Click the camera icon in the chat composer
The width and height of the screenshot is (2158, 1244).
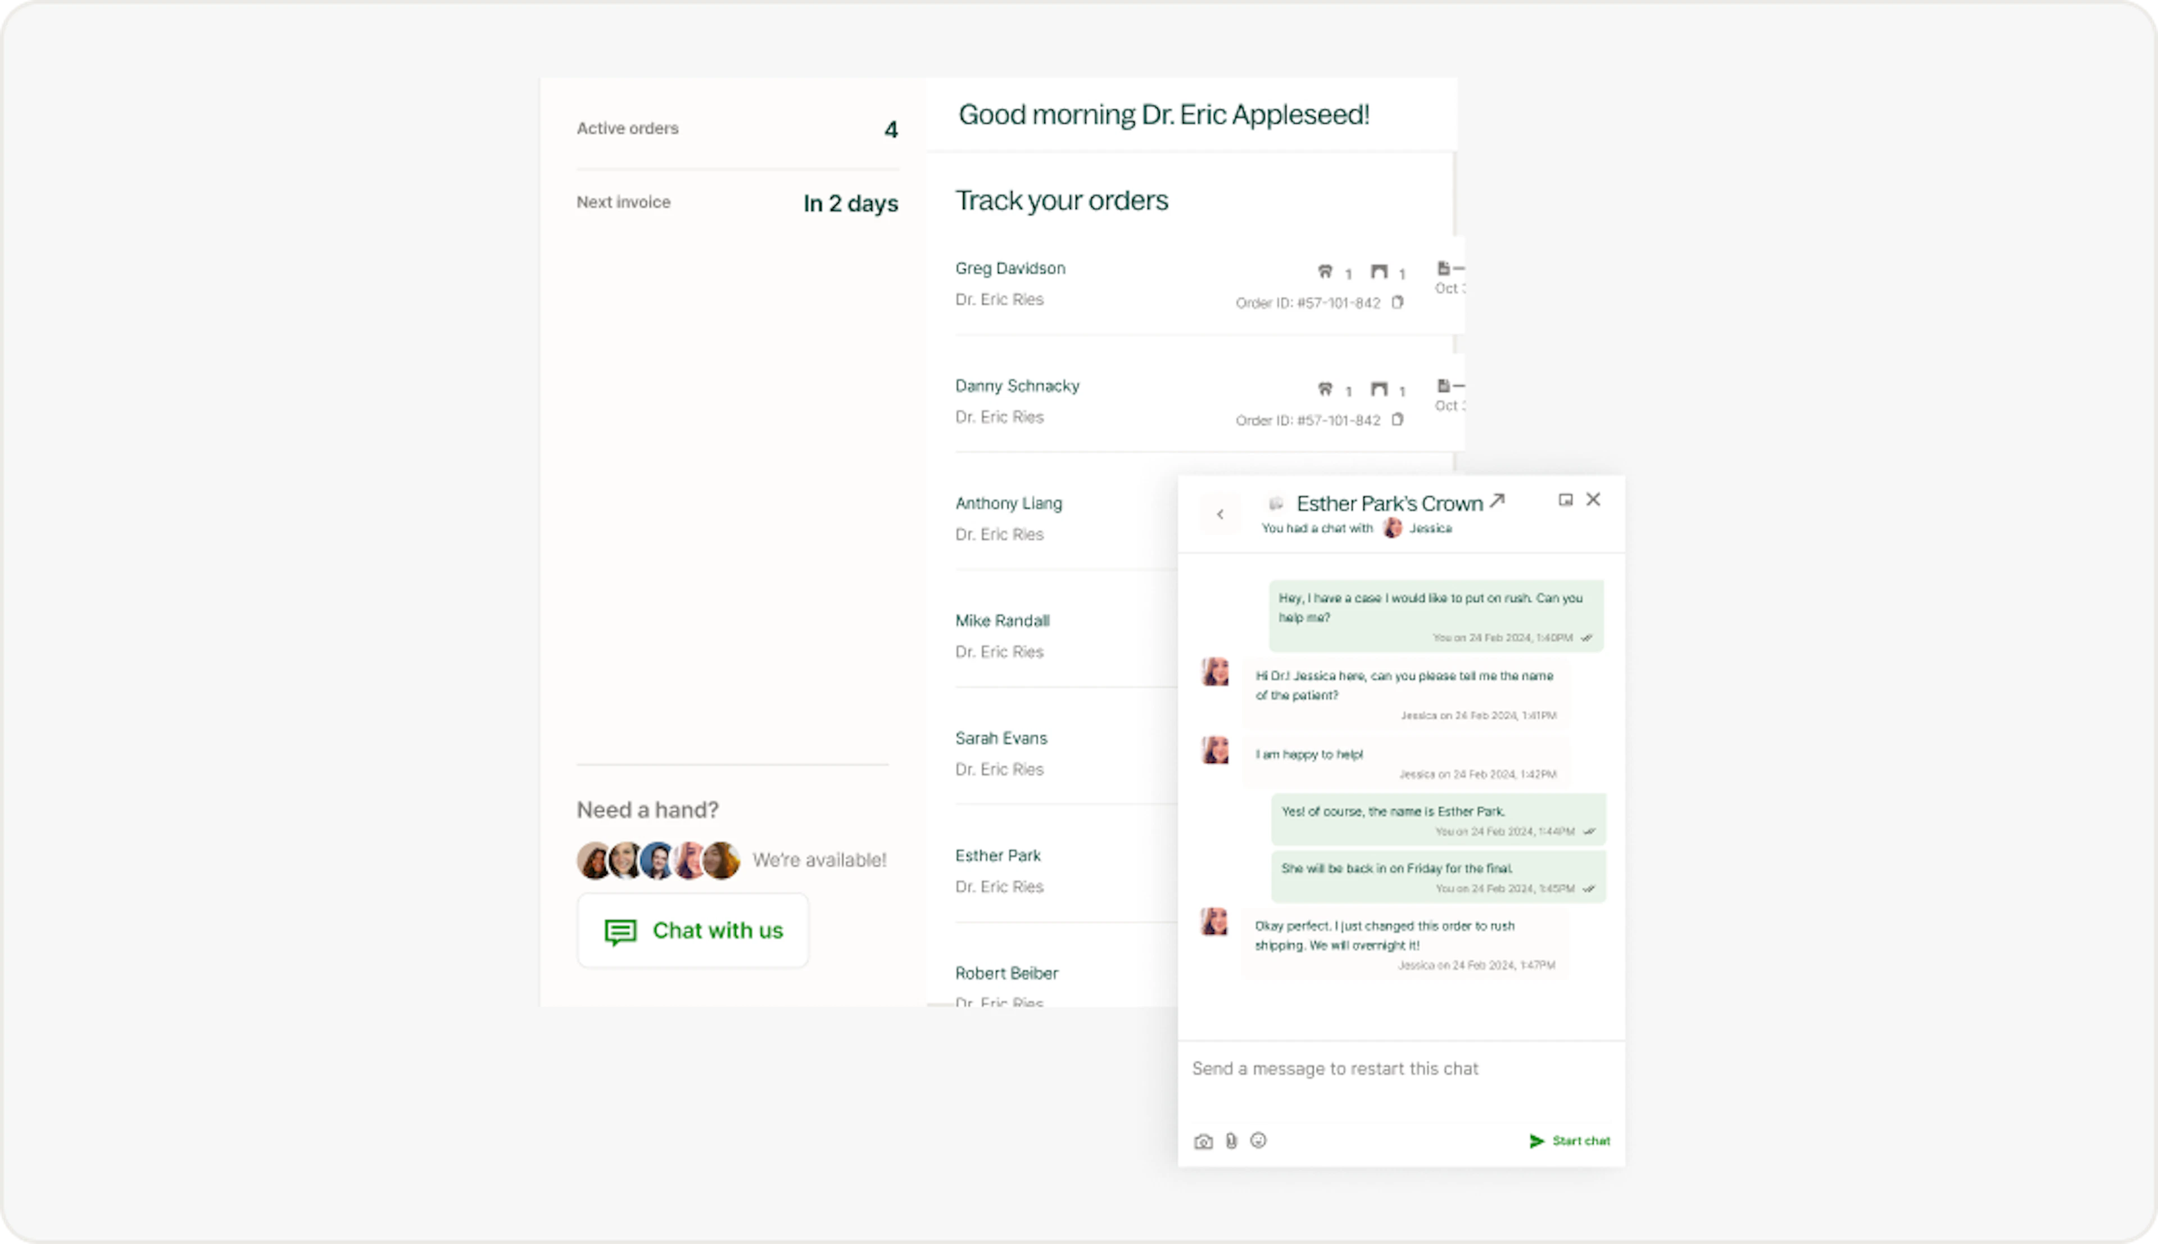click(1203, 1142)
